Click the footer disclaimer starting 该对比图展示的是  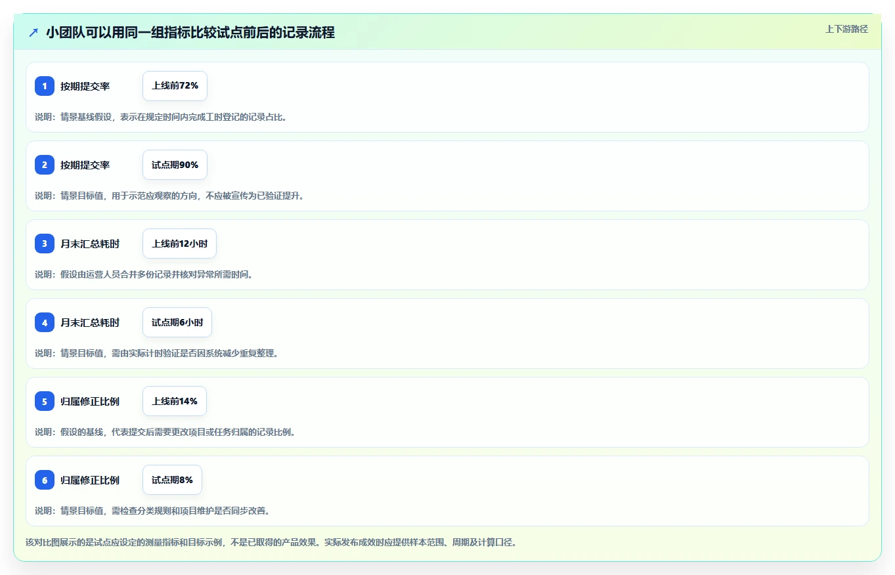(271, 543)
